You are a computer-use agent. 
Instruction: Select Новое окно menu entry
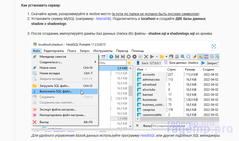65,68
